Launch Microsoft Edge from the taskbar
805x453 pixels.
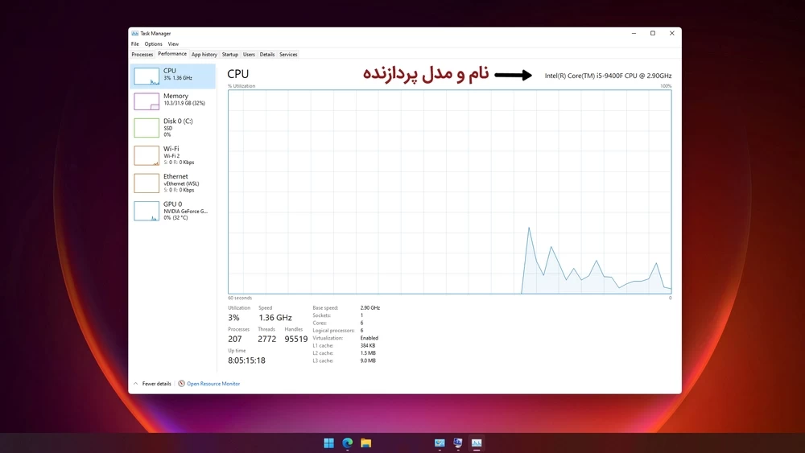[348, 443]
